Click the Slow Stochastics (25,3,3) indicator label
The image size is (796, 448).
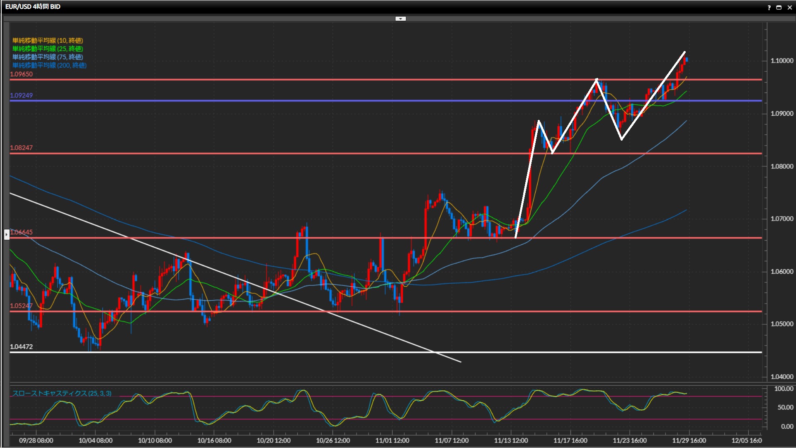[x=61, y=393]
